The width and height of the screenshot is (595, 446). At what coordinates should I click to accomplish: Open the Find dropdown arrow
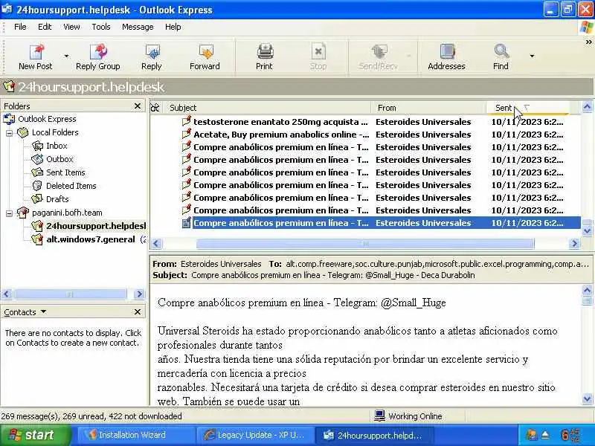[532, 56]
